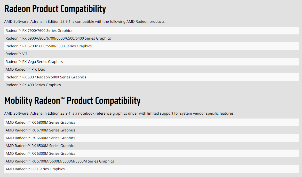This screenshot has height=177, width=302.
Task: Click the notebook reference graphics driver description
Action: point(119,113)
